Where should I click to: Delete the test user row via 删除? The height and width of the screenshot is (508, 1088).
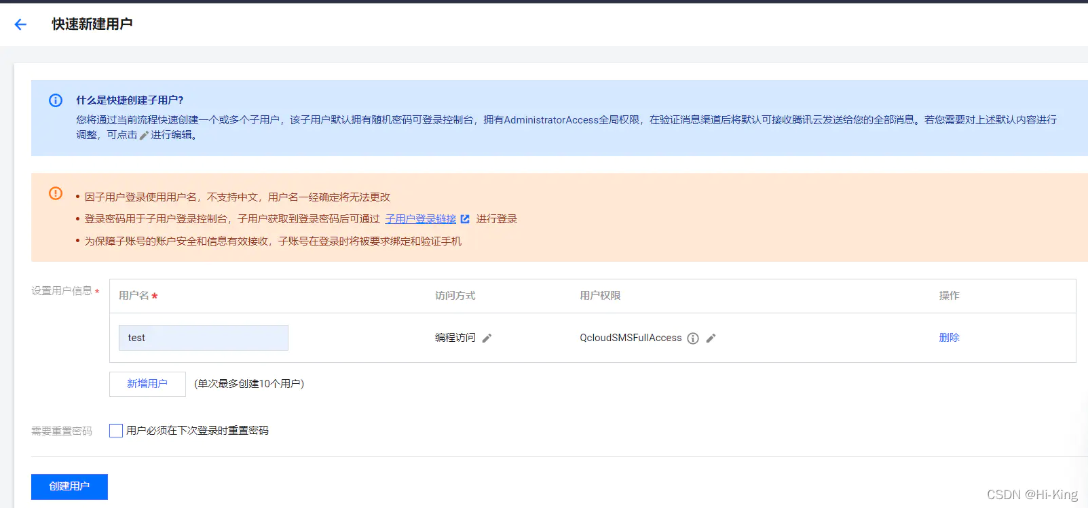949,338
